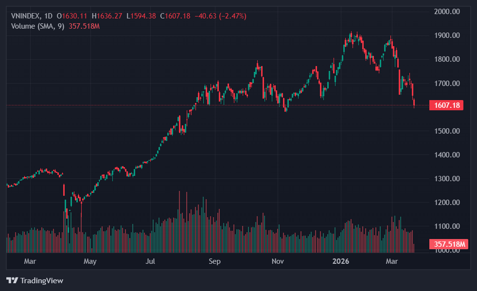The height and width of the screenshot is (291, 477).
Task: Open the Volume (SMA, 9) indicator legend
Action: pyautogui.click(x=37, y=26)
